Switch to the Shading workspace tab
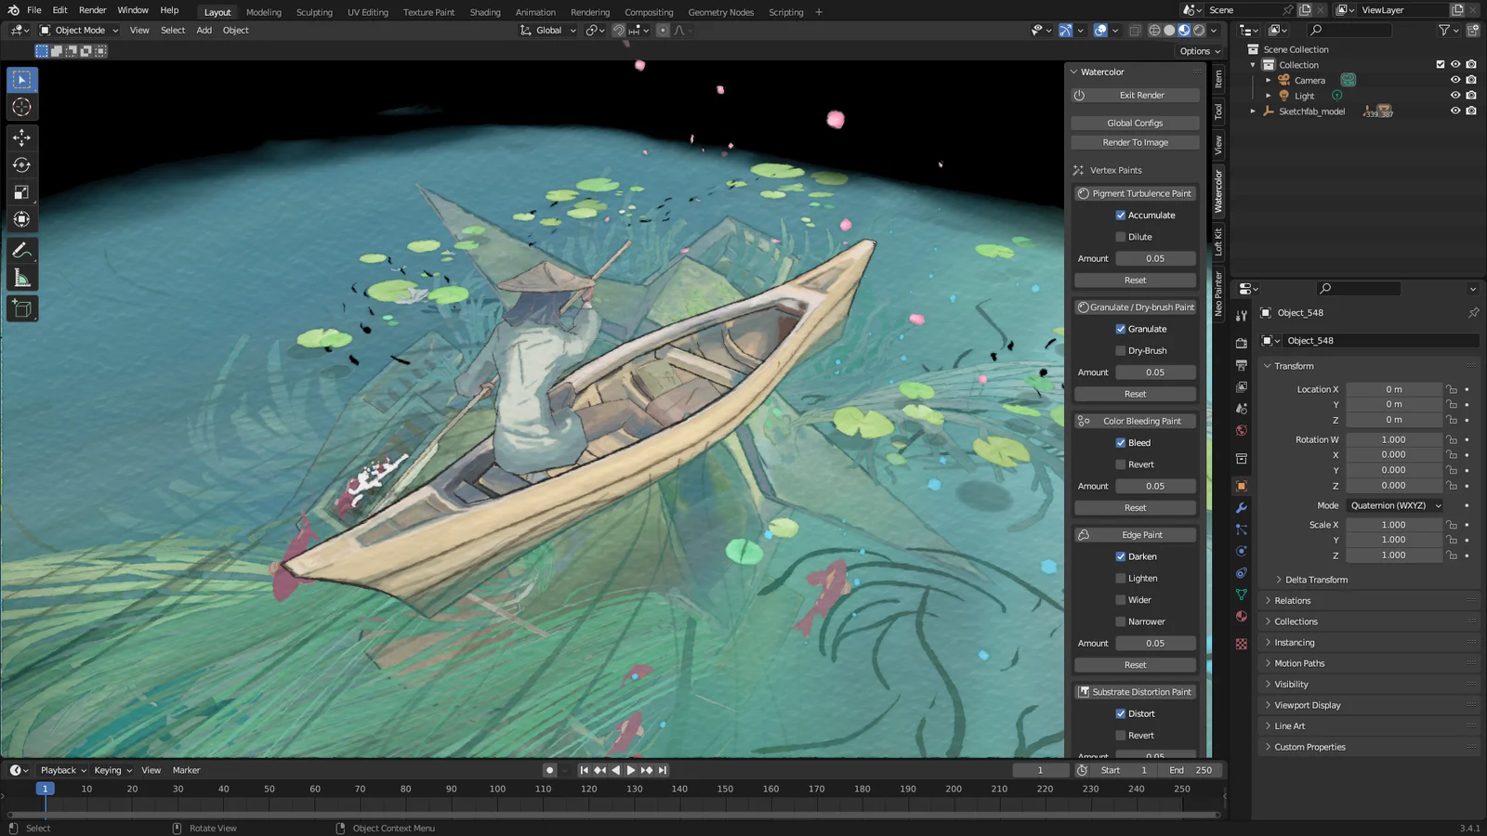This screenshot has width=1487, height=836. pos(485,12)
